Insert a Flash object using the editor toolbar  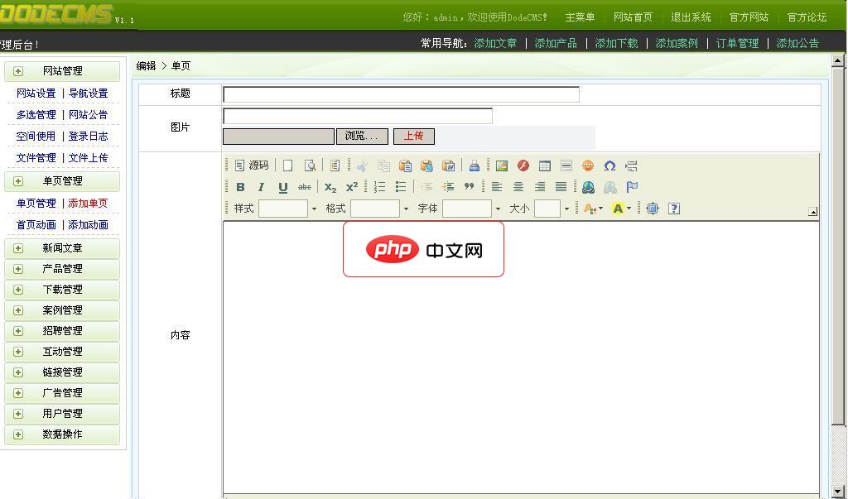tap(523, 165)
